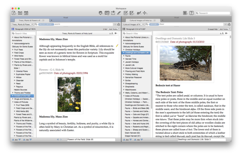The image size is (242, 156).
Task: Go to next hit in left pane
Action: pyautogui.click(x=31, y=139)
